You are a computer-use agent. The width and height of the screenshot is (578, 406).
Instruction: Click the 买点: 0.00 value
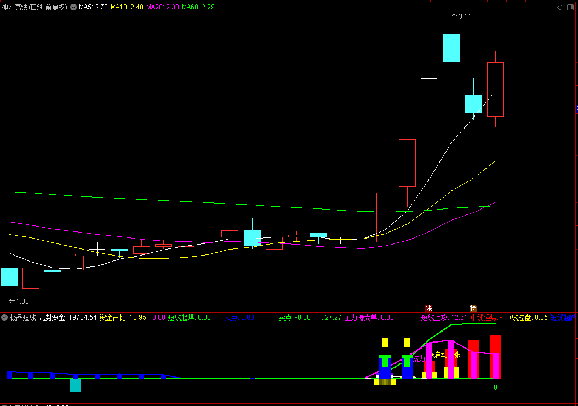coord(239,317)
